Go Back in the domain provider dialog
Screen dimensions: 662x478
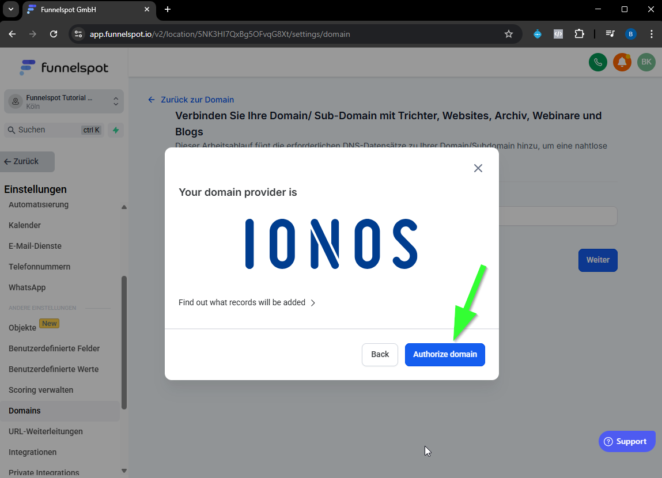click(380, 354)
